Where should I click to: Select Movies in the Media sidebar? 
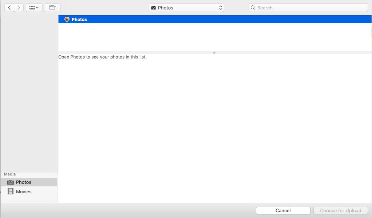coord(29,191)
